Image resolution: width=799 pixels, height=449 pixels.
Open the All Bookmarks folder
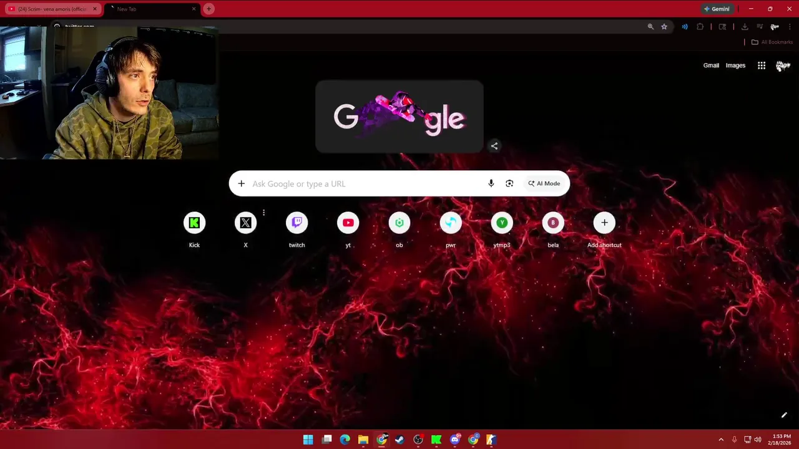772,42
